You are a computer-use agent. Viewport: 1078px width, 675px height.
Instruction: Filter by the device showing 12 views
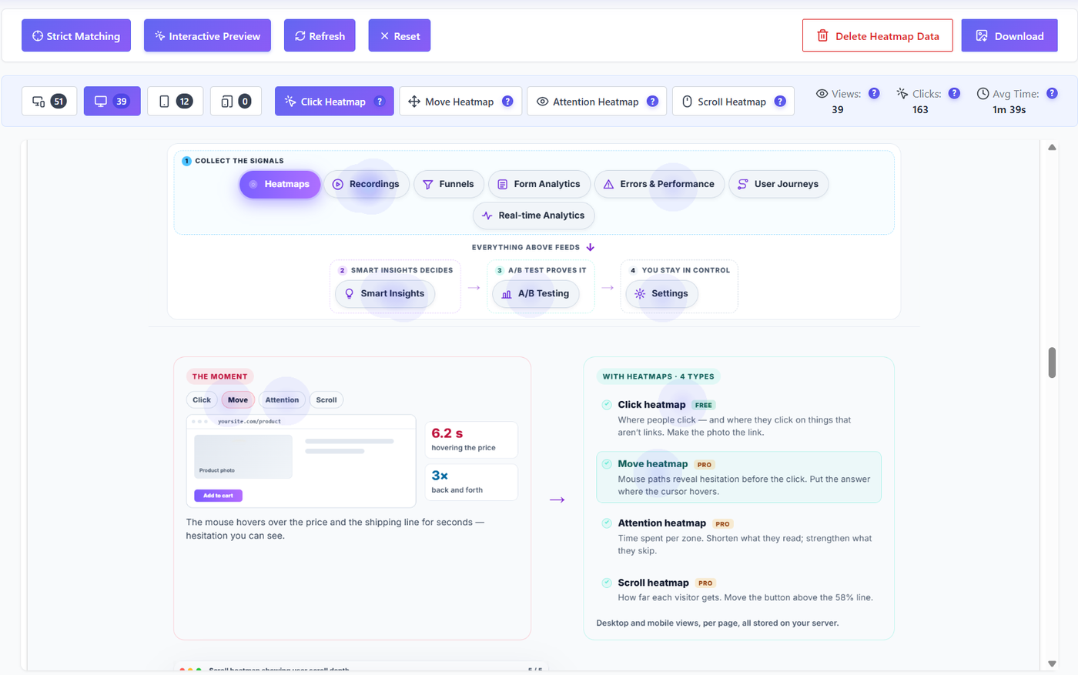point(175,101)
